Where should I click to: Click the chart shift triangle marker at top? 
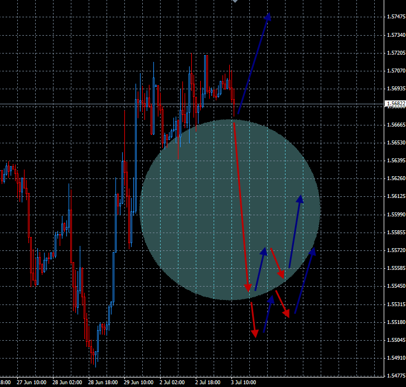235,1
